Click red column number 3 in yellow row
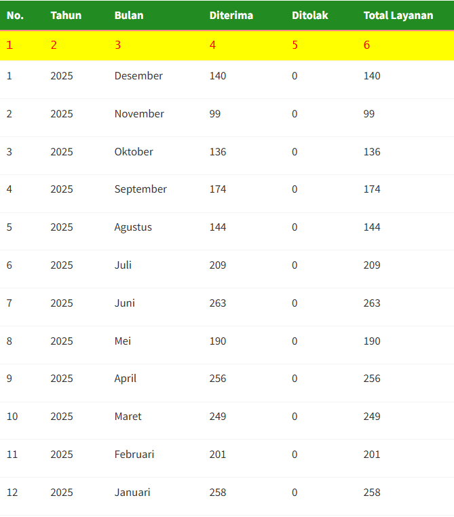 (117, 45)
